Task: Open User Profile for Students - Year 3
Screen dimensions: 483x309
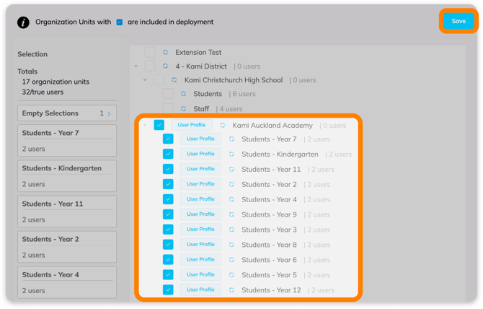Action: [x=200, y=230]
